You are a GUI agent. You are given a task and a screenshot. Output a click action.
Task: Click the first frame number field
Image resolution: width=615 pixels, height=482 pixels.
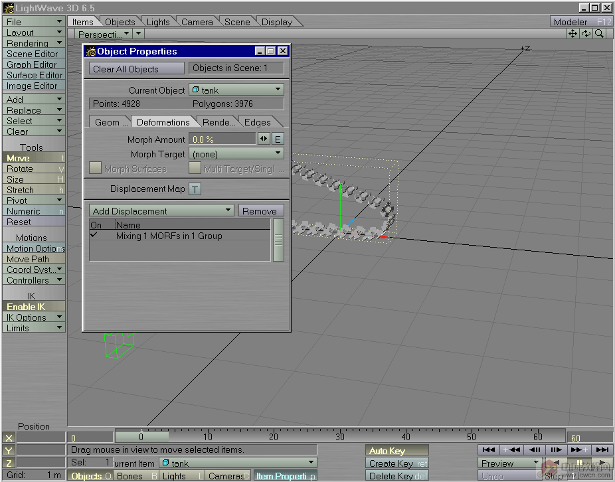point(90,438)
